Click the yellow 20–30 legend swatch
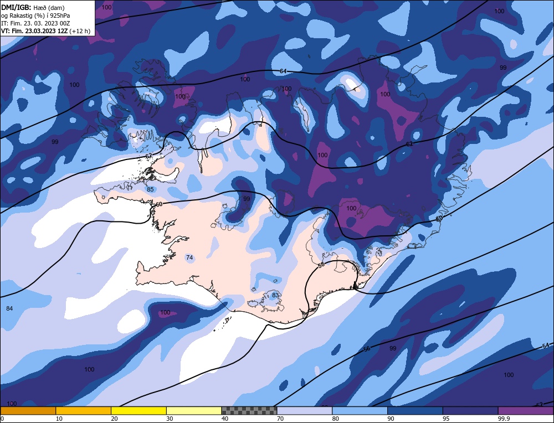 pos(138,410)
